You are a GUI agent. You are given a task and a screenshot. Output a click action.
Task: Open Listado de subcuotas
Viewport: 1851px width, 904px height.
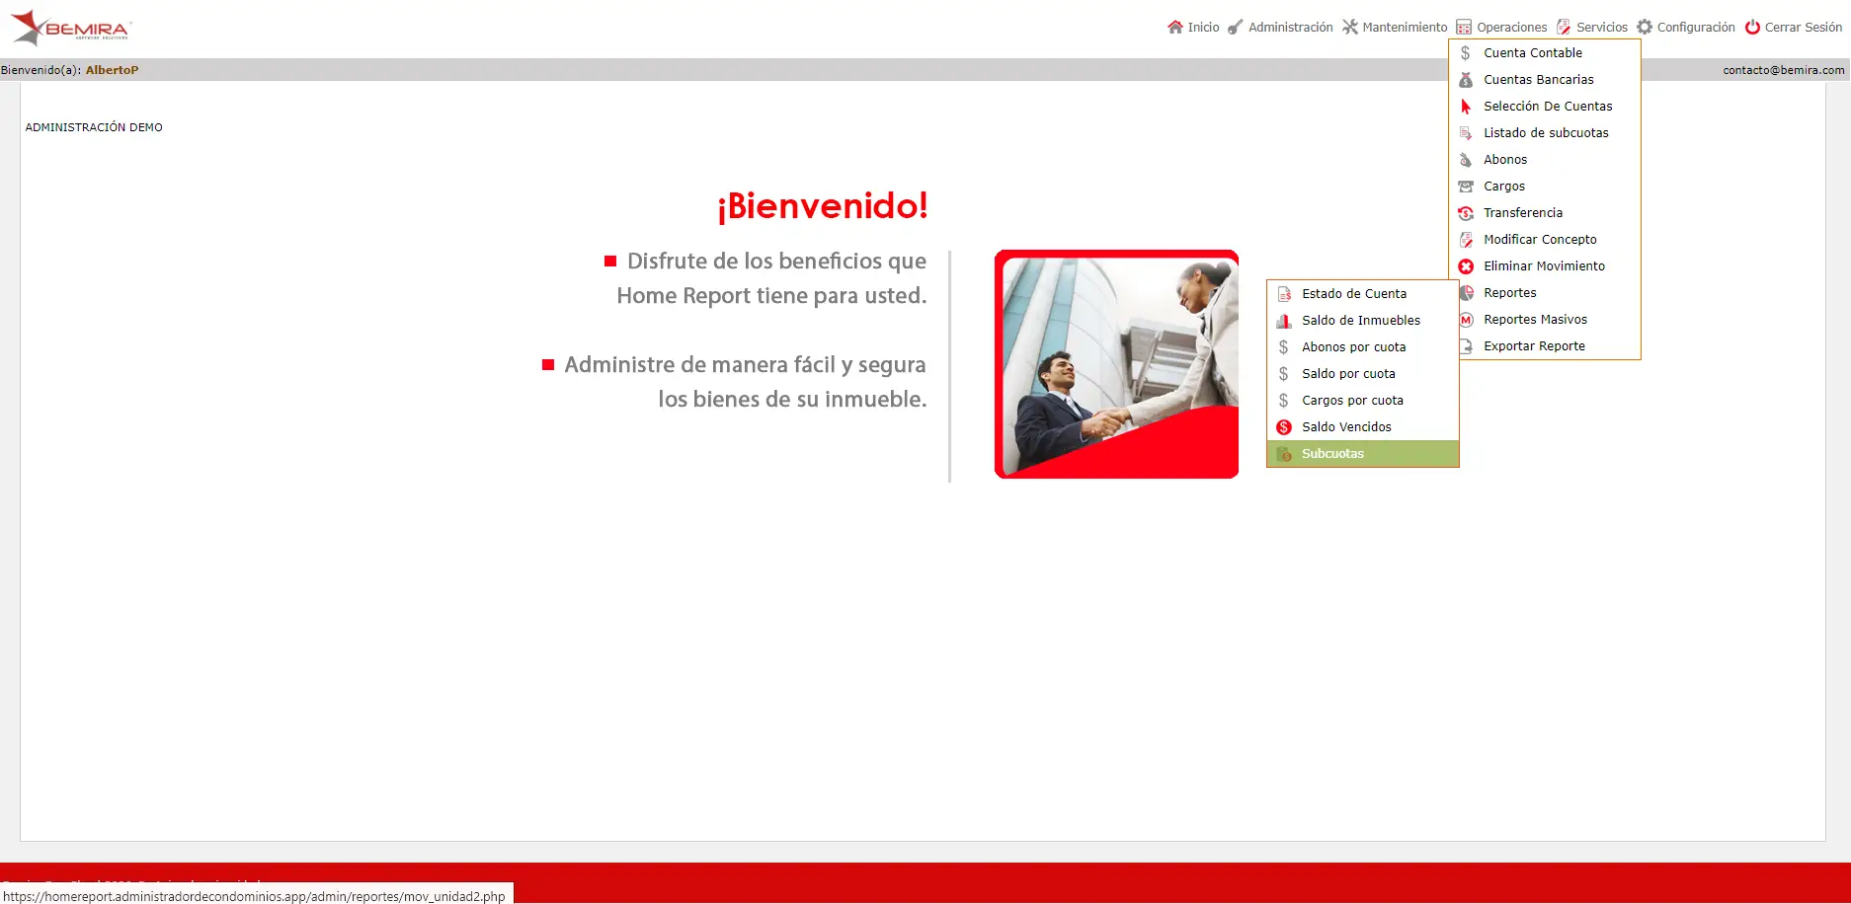1545,133
